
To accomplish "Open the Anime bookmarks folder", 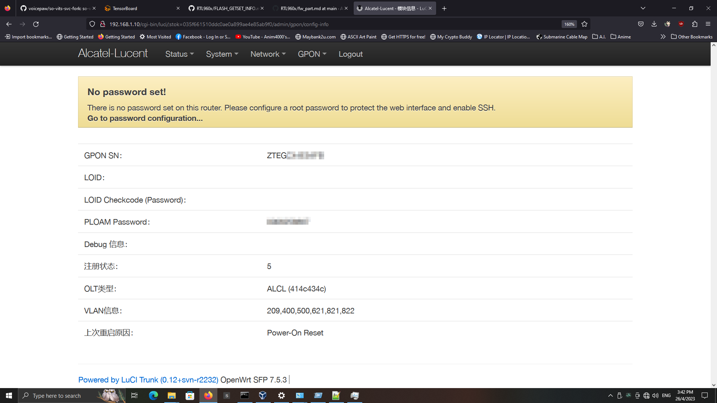I will point(621,37).
